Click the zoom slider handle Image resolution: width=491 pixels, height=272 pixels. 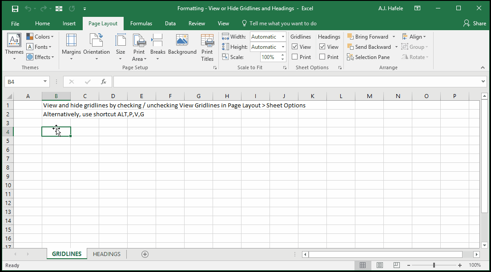(x=434, y=265)
